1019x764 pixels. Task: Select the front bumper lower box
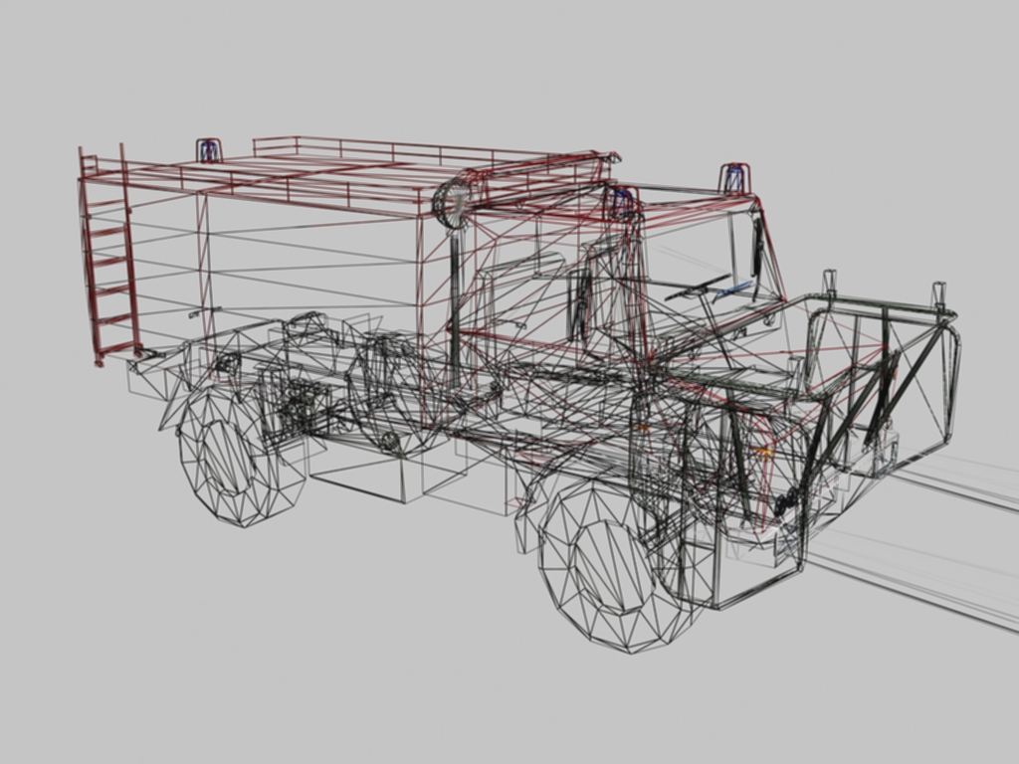pyautogui.click(x=758, y=570)
